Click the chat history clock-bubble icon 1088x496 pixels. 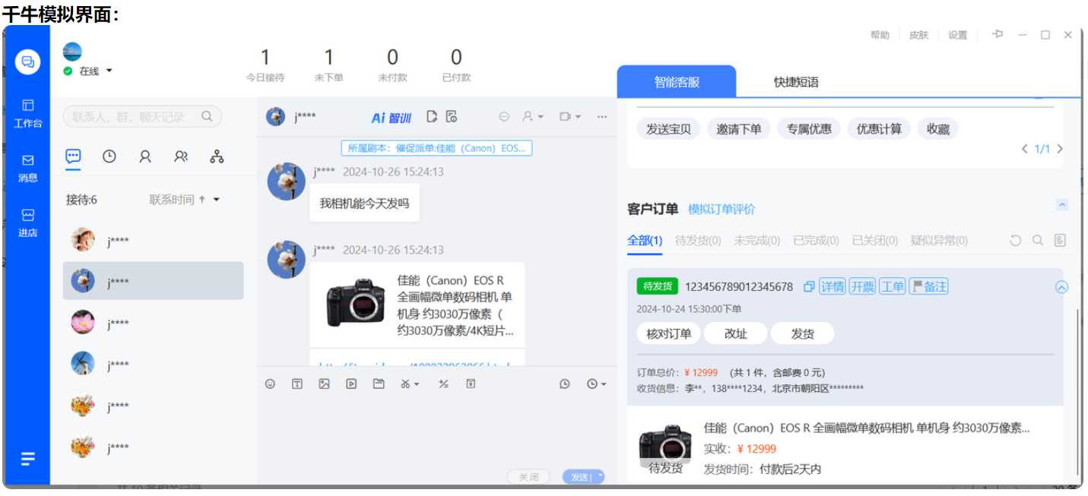564,384
